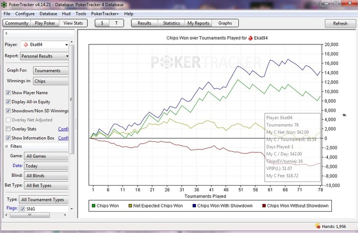Enable Overlay Stats checkbox
The width and height of the screenshot is (358, 233).
coord(8,129)
